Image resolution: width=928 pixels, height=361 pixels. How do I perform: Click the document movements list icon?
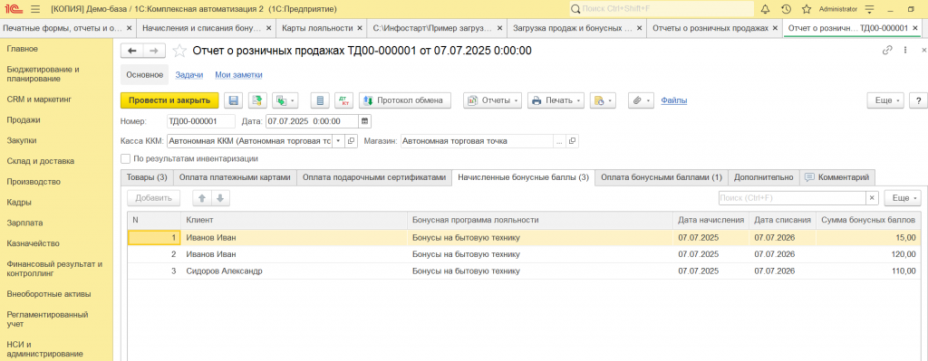(320, 100)
